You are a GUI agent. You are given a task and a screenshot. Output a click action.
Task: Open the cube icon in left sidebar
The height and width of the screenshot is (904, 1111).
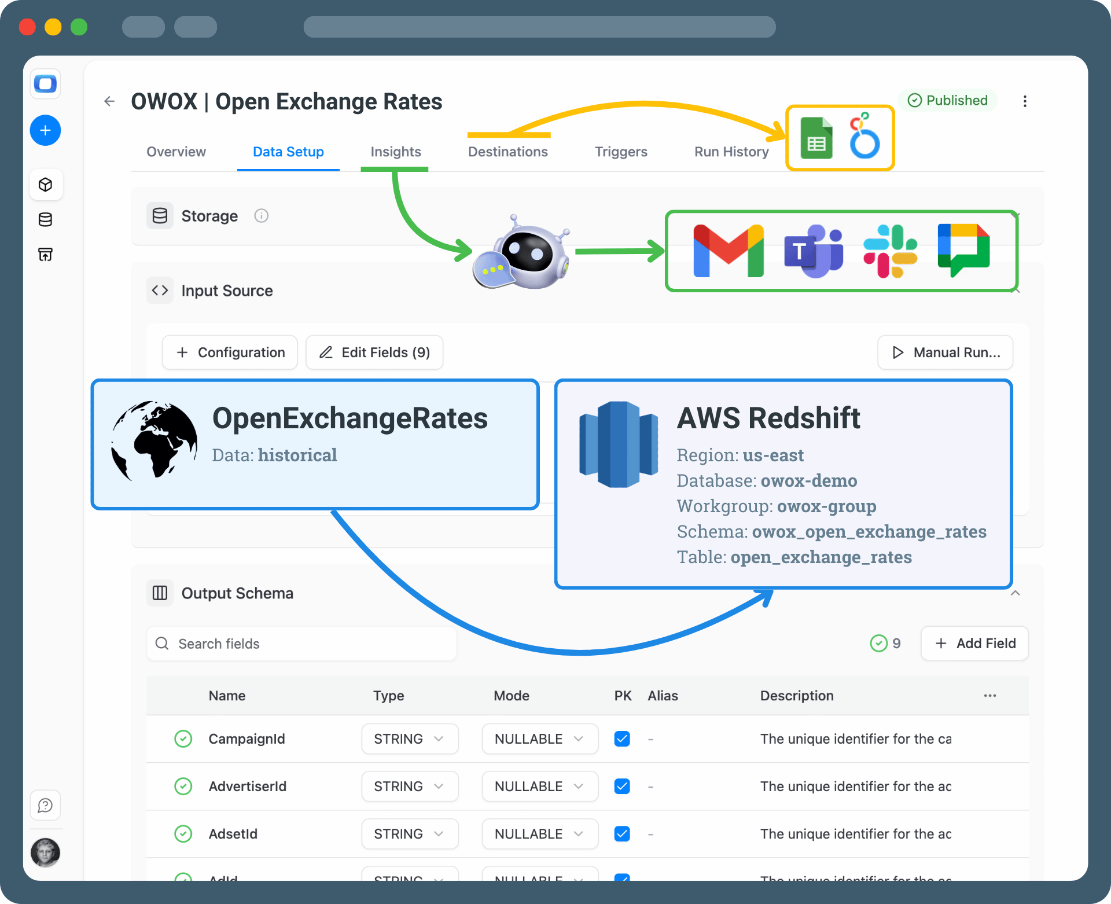pos(45,185)
